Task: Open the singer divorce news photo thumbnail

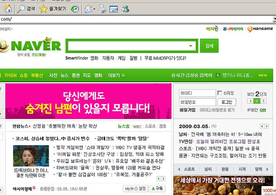Action: [x=31, y=156]
